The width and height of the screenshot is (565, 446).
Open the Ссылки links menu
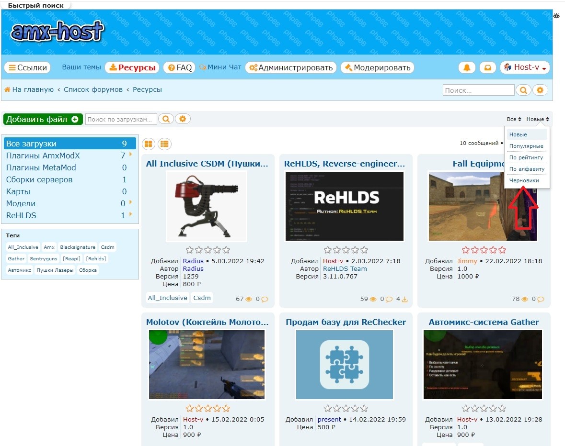(x=28, y=67)
